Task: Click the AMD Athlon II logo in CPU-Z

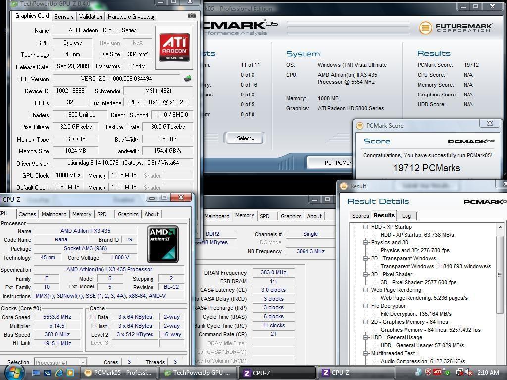Action: pyautogui.click(x=162, y=244)
